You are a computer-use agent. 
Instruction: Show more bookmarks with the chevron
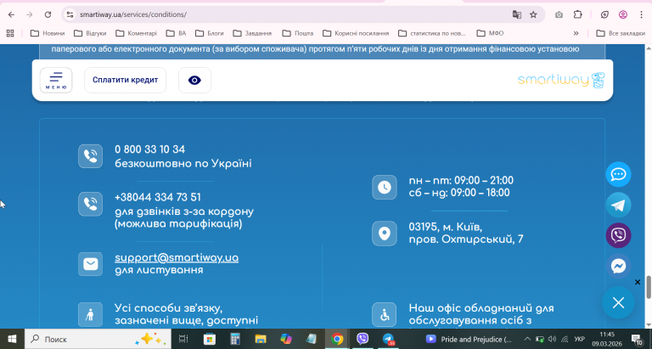[576, 33]
